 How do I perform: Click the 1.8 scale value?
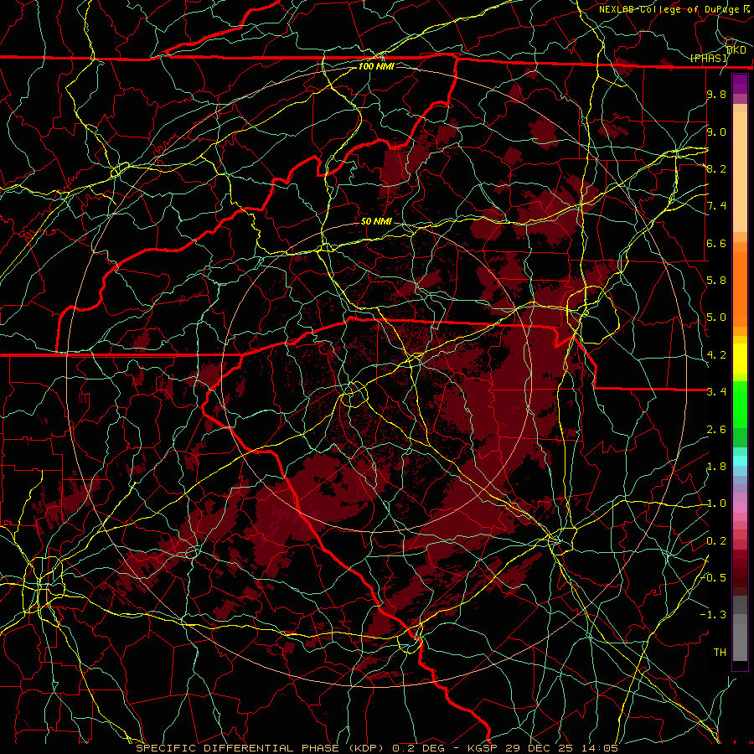[x=716, y=467]
